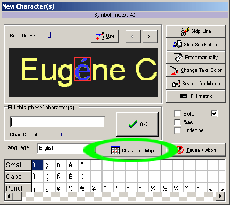
Task: Select the Small row header
Action: [18, 165]
